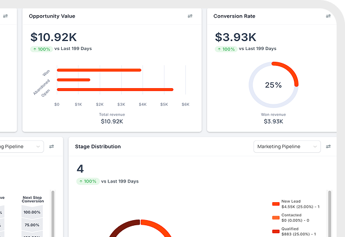Open the Opportunity Value card settings icon

tap(190, 16)
